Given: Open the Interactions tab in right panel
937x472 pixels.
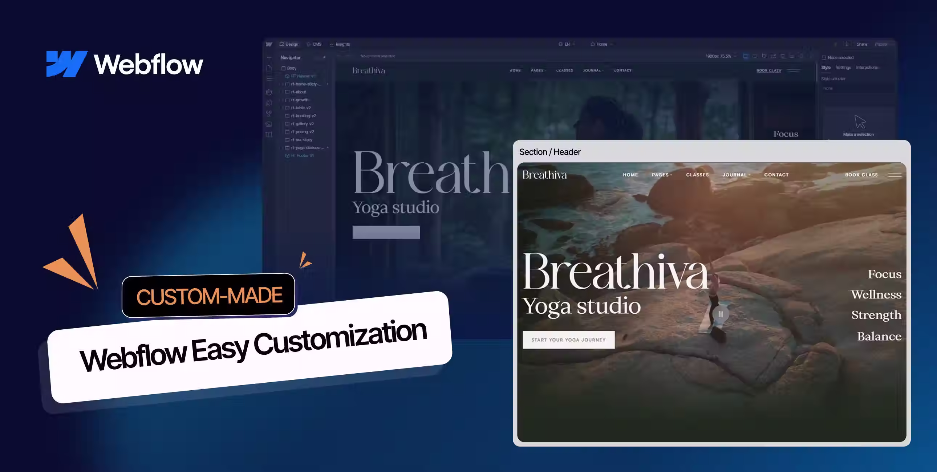Looking at the screenshot, I should [867, 68].
